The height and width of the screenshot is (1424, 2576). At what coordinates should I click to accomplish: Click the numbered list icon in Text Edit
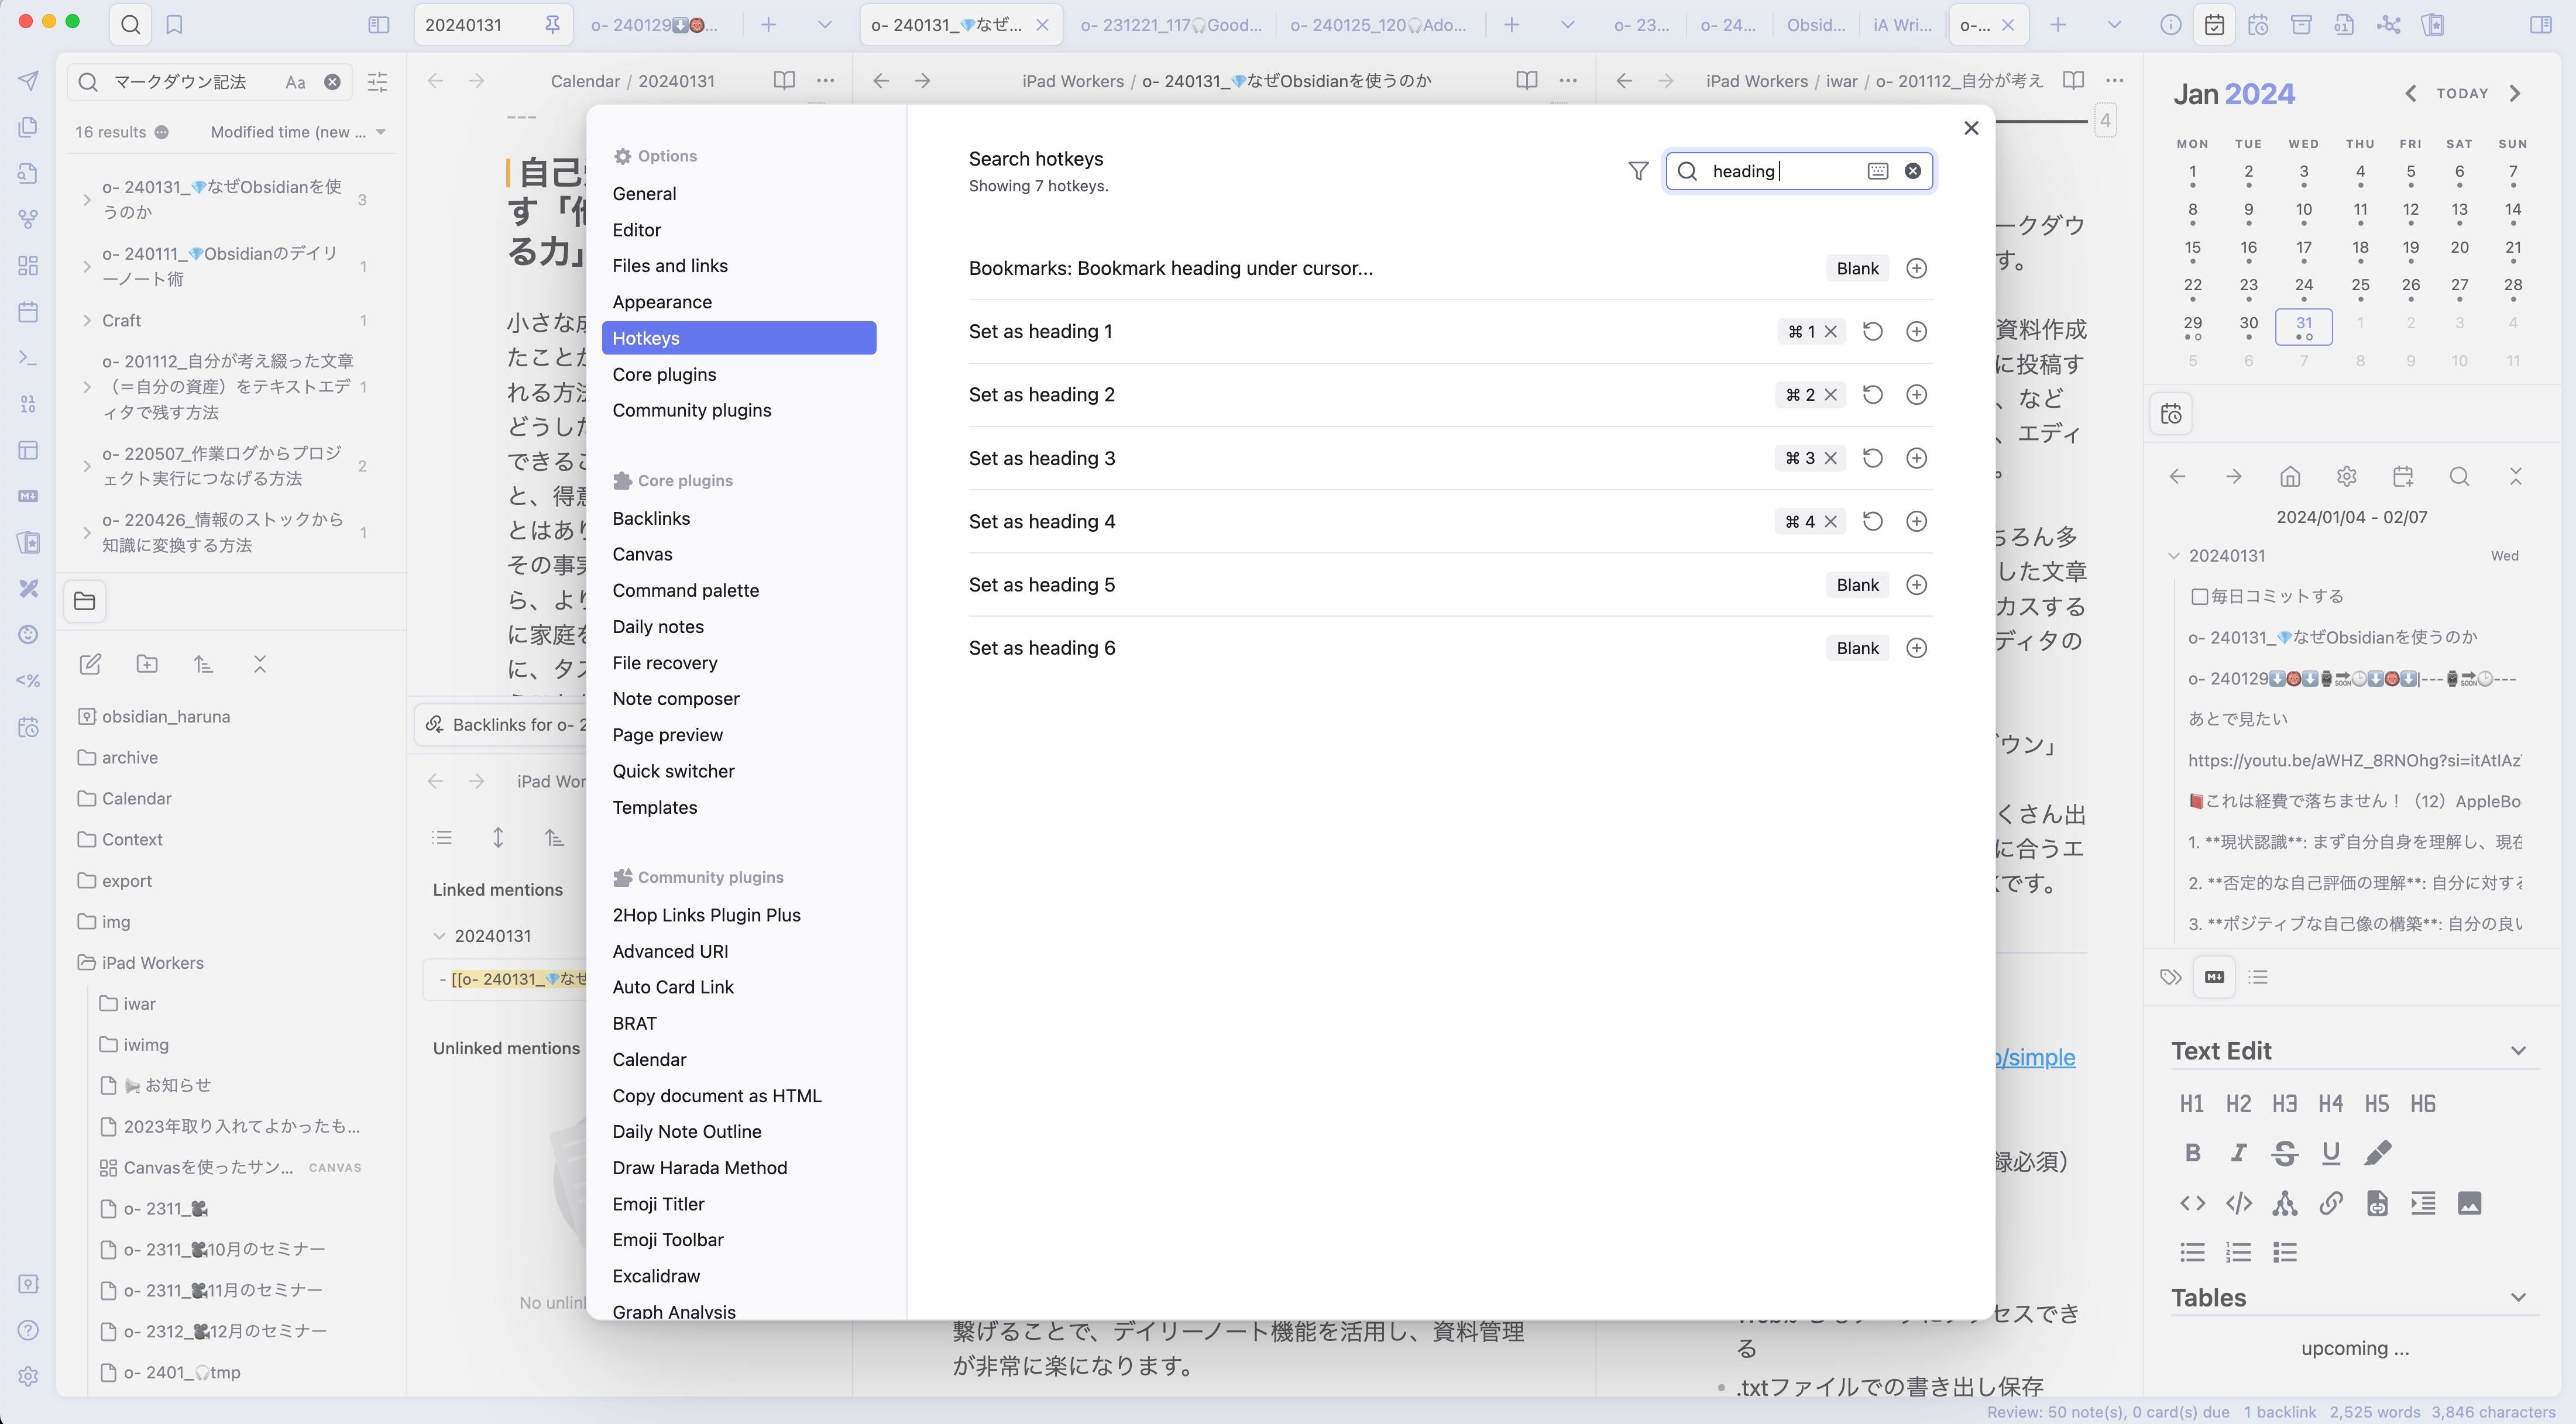(x=2238, y=1252)
